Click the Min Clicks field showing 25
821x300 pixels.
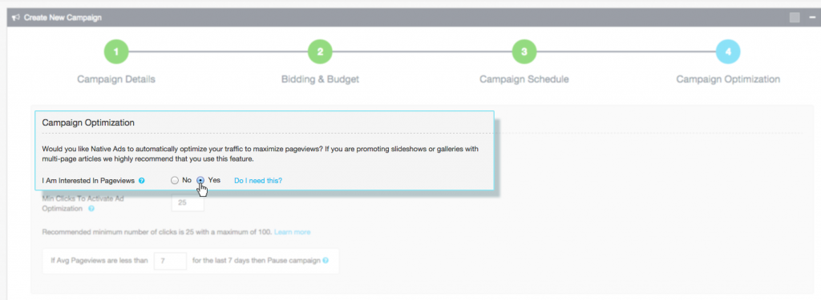(188, 202)
